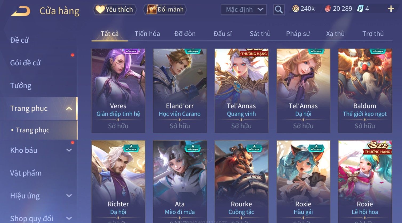The height and width of the screenshot is (223, 402).
Task: Open the search magnifier icon
Action: [x=279, y=10]
